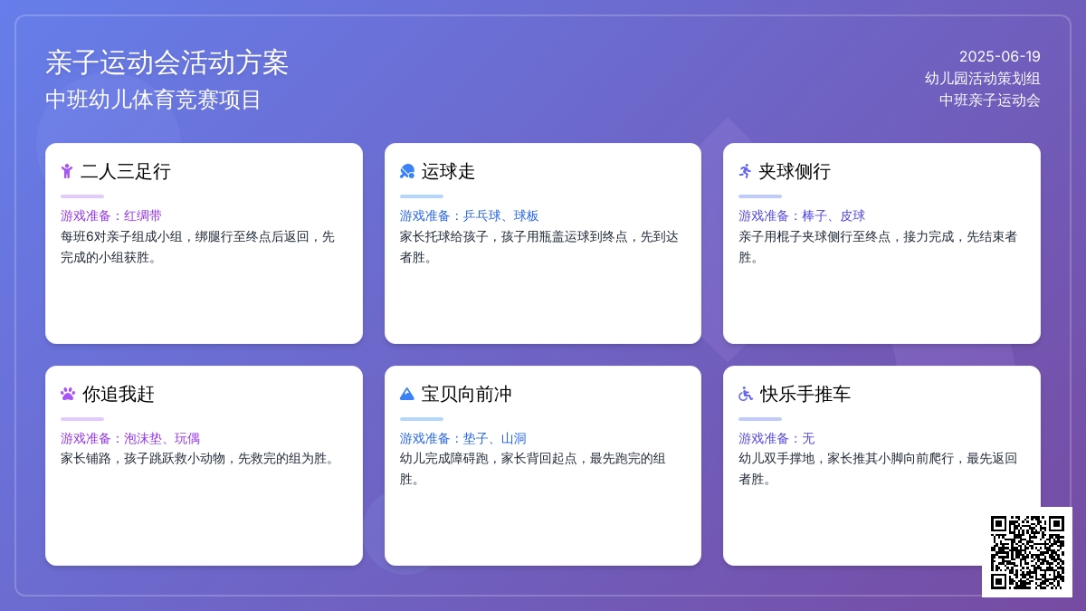Click the 幼儿园活动策划组 text
This screenshot has height=611, width=1086.
(x=983, y=78)
